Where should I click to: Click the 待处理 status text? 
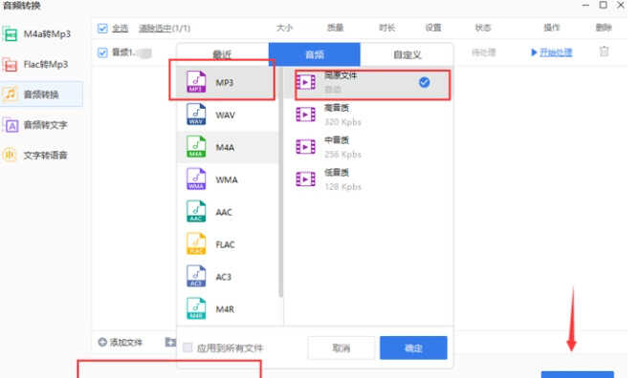[483, 52]
